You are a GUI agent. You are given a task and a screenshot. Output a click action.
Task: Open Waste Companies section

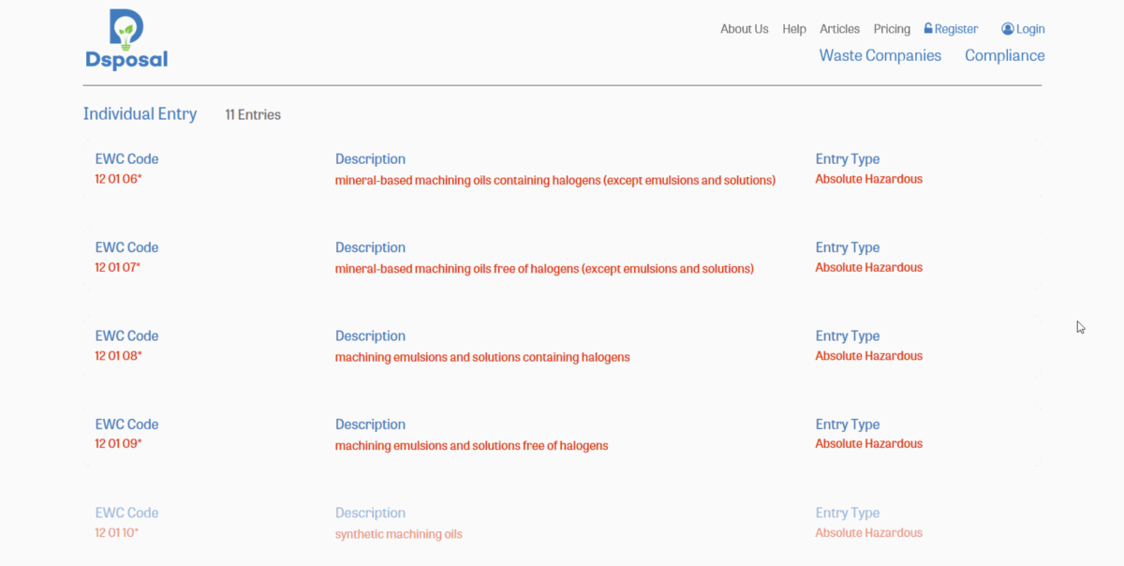click(880, 55)
